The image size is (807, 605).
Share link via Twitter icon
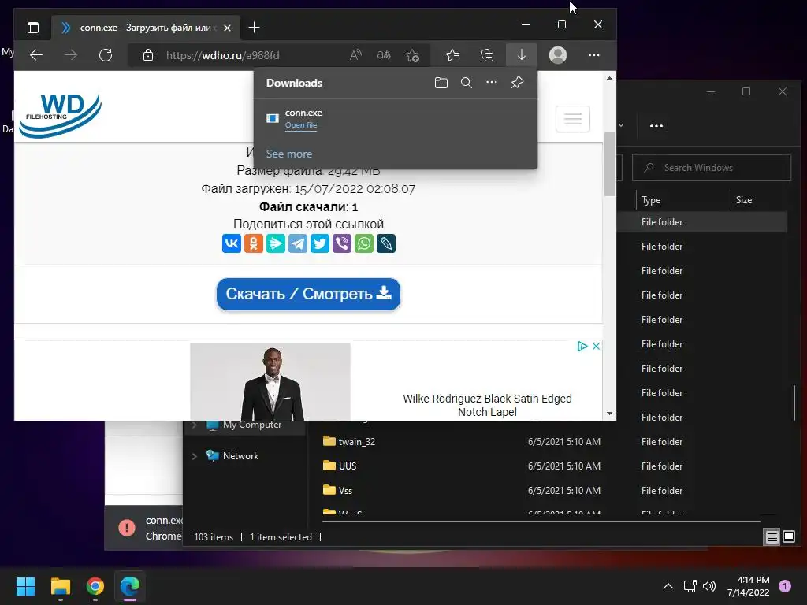click(320, 243)
